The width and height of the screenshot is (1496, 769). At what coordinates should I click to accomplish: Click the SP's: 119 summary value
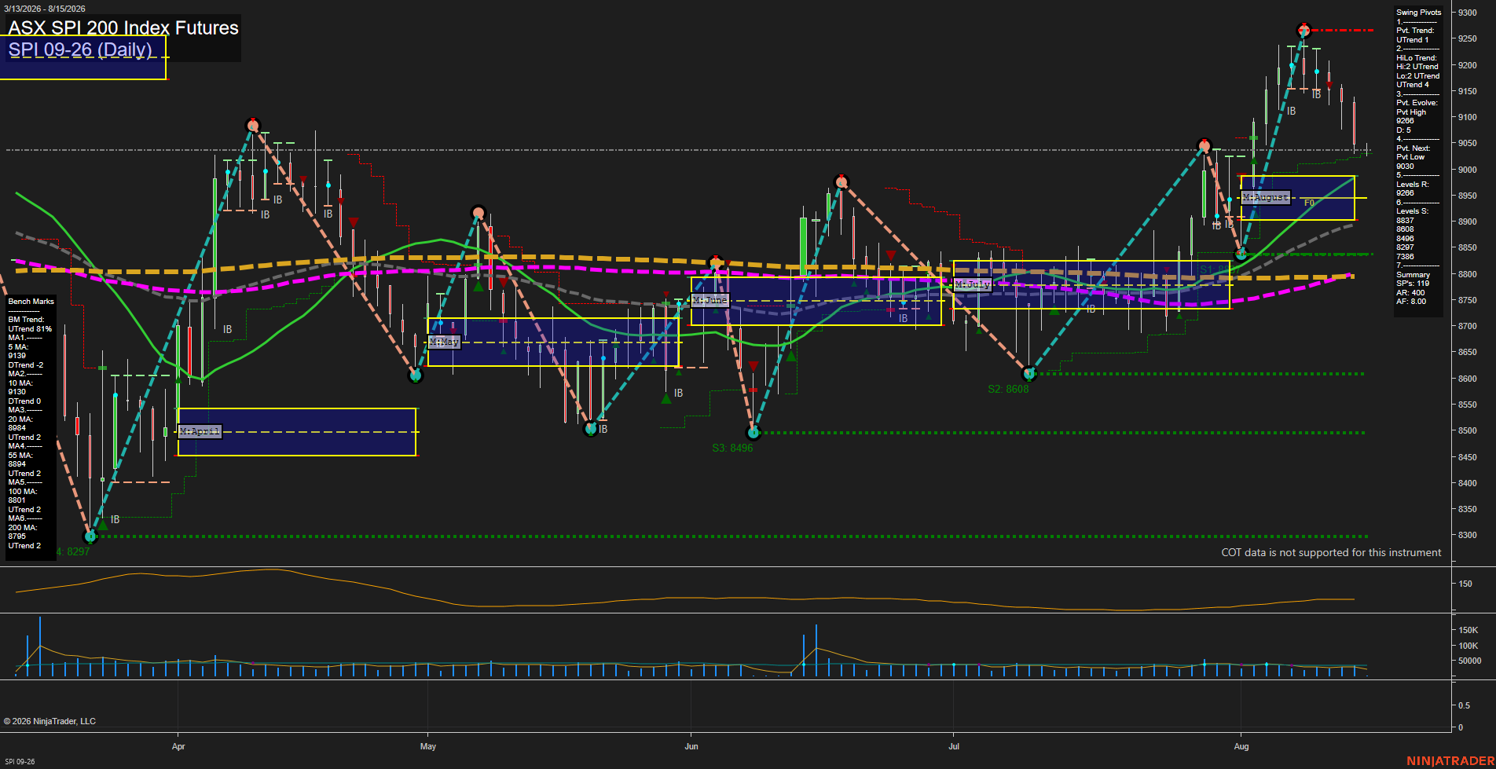click(1413, 284)
